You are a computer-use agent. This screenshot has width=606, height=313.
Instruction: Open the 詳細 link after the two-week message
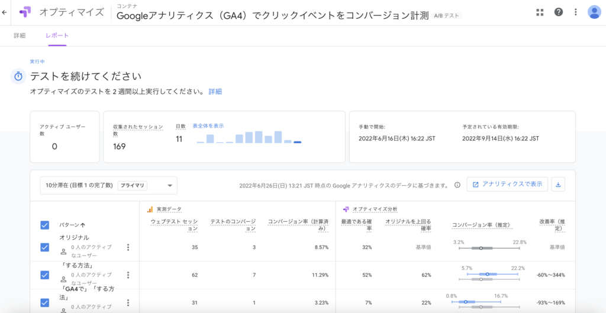[x=215, y=92]
